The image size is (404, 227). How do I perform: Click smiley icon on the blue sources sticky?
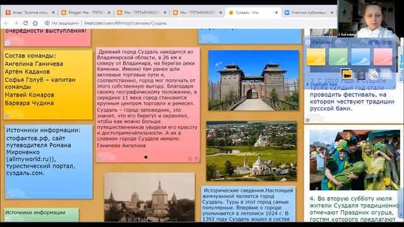(x=8, y=195)
